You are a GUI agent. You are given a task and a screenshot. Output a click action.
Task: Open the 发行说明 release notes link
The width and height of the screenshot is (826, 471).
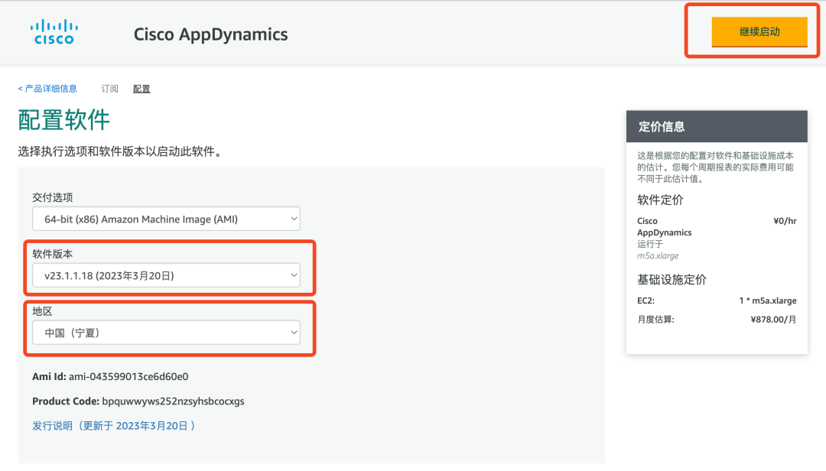(113, 426)
